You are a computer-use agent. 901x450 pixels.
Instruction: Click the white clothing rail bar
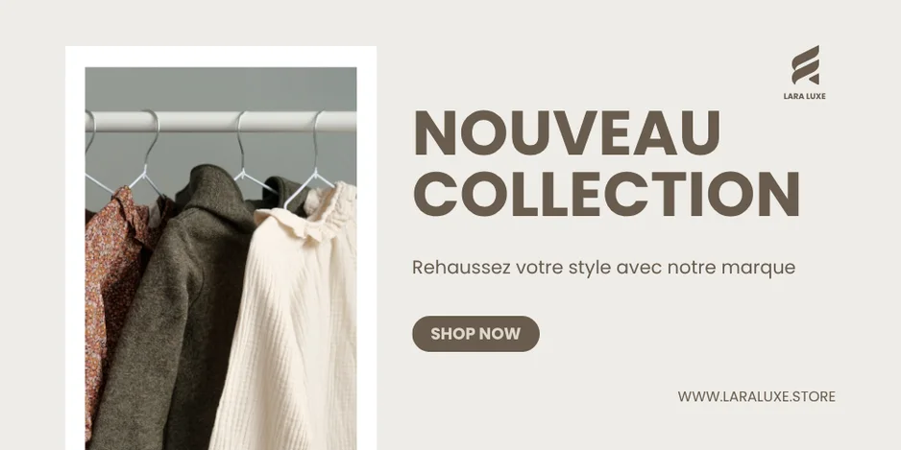[x=221, y=122]
